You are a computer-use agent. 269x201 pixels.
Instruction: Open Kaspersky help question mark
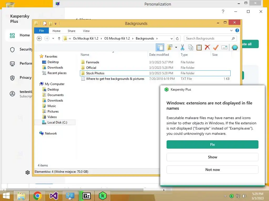click(223, 12)
